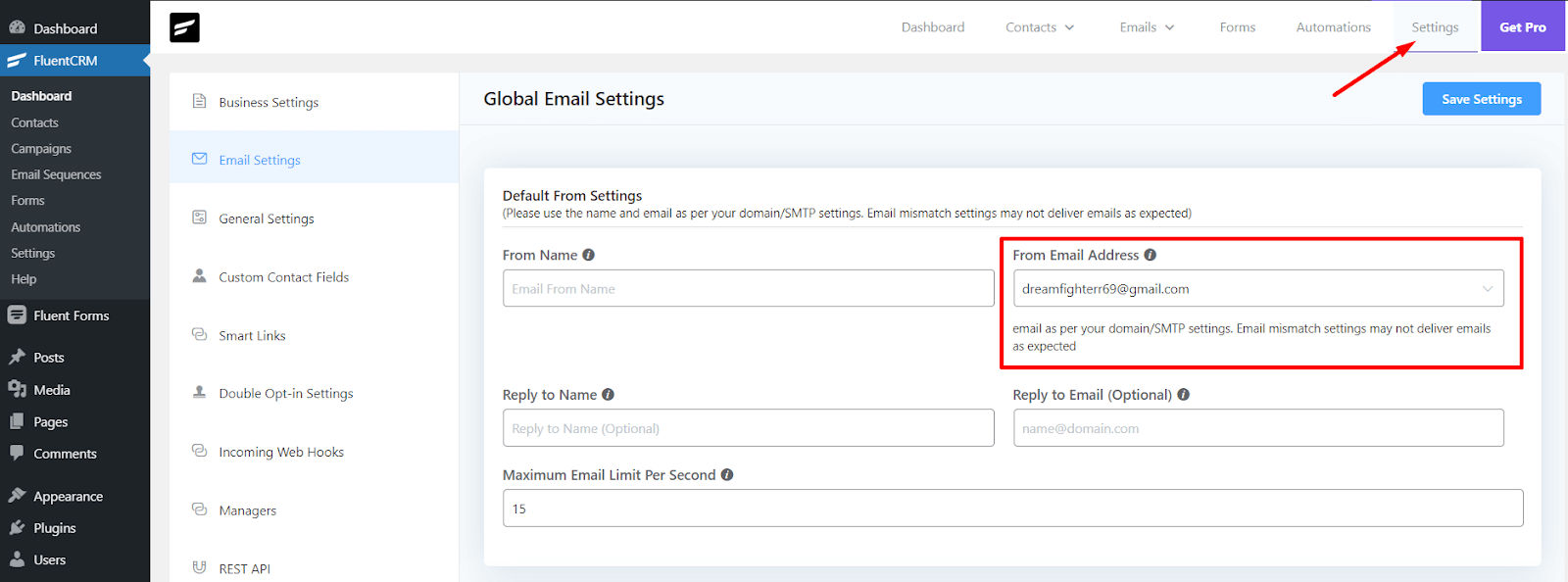Screen dimensions: 1568x582
Task: Click the info icon beside From Email Address
Action: (x=1150, y=255)
